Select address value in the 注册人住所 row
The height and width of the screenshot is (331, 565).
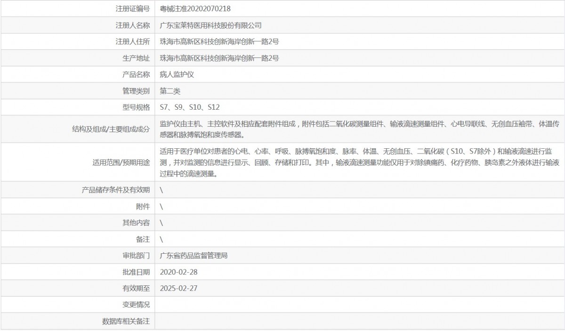(219, 41)
